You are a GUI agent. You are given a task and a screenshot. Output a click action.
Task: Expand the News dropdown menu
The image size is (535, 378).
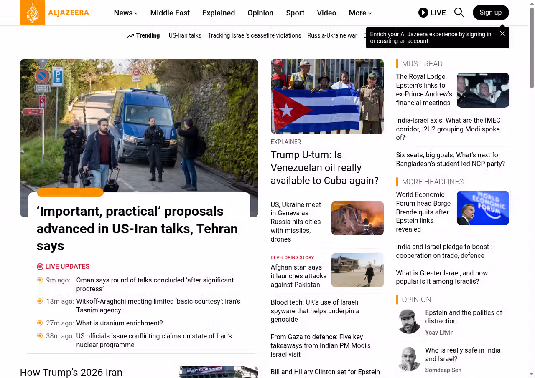[x=126, y=13]
